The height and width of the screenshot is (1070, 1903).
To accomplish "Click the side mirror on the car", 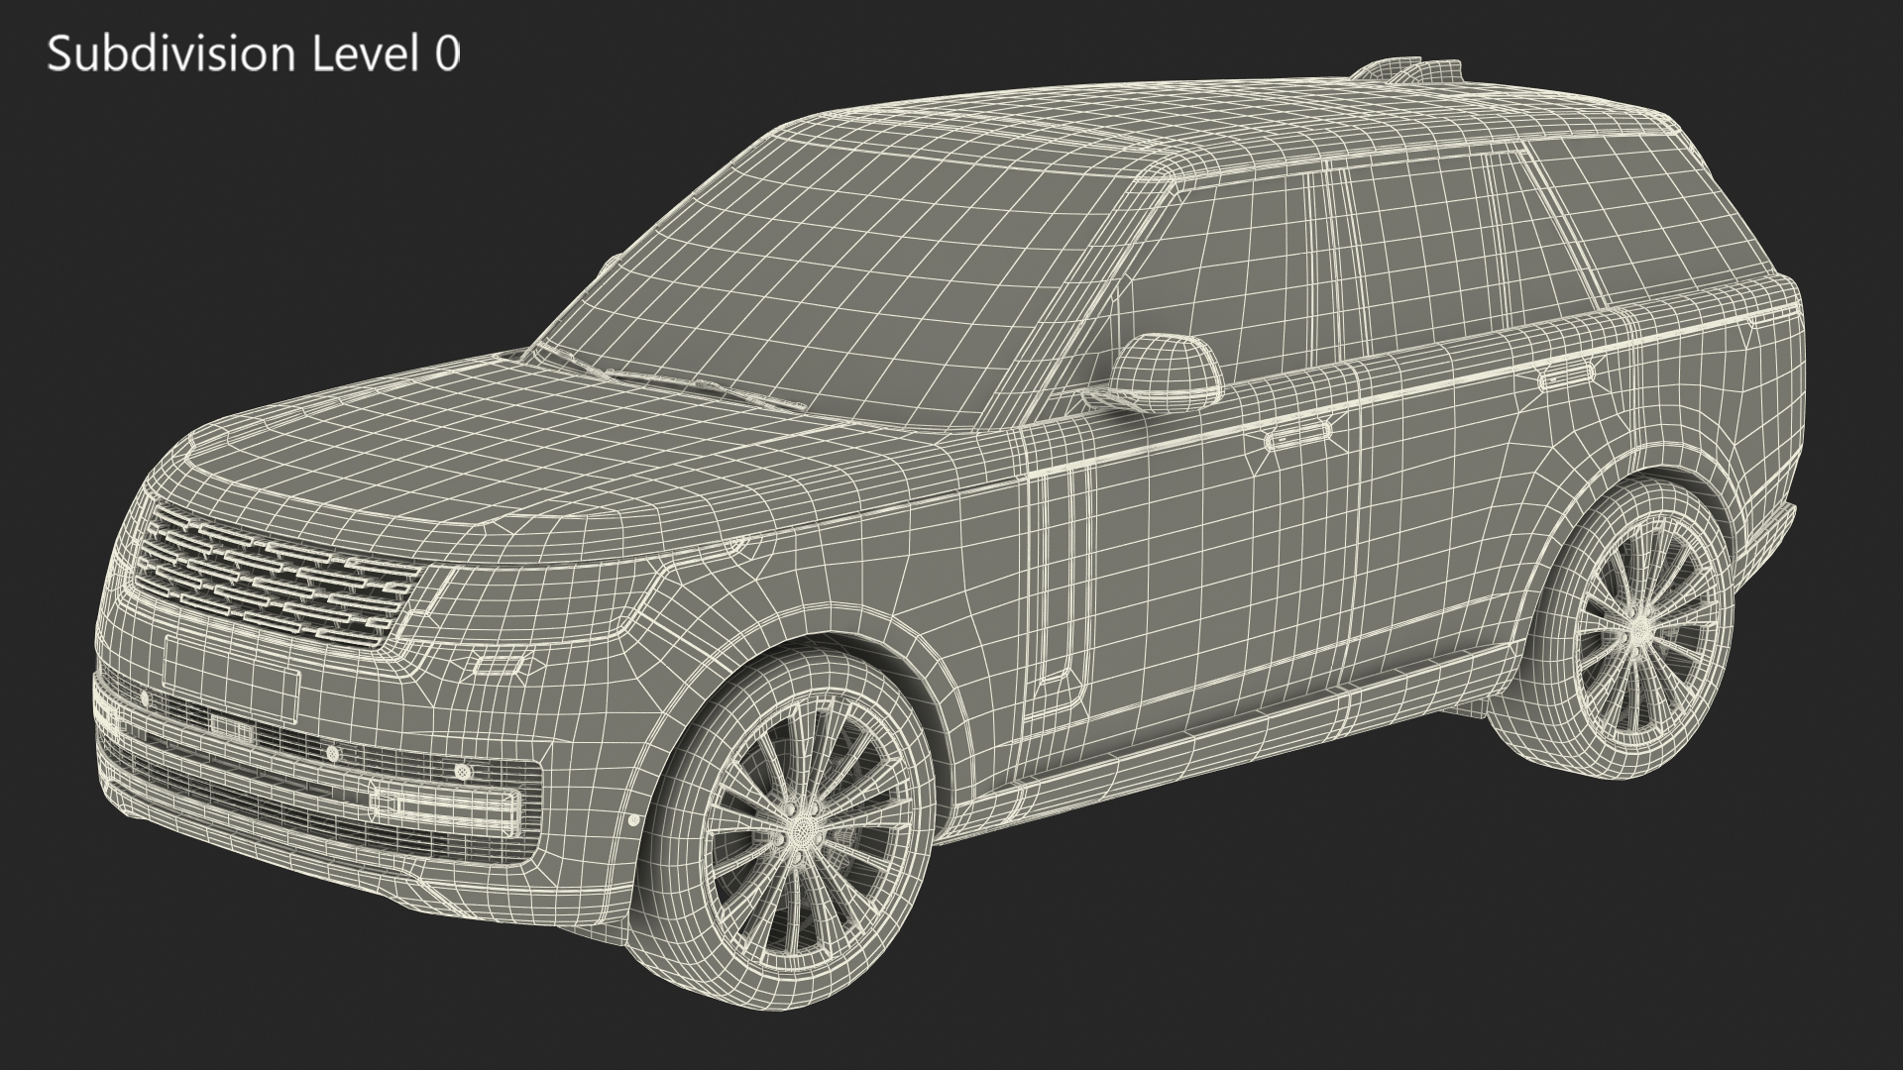I will coord(1166,371).
